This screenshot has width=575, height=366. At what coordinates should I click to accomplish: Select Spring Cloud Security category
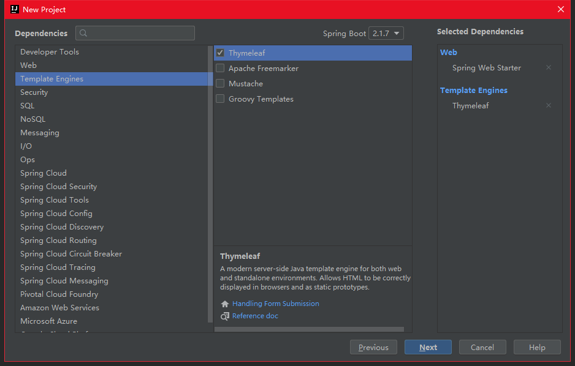[x=112, y=187]
